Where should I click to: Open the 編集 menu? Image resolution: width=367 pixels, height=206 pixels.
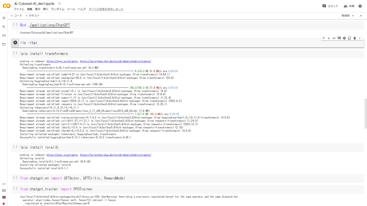(30, 9)
